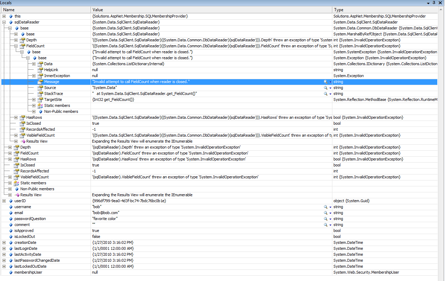The image size is (445, 281).
Task: Open visualizer dropdown arrow for Message row
Action: pos(330,82)
